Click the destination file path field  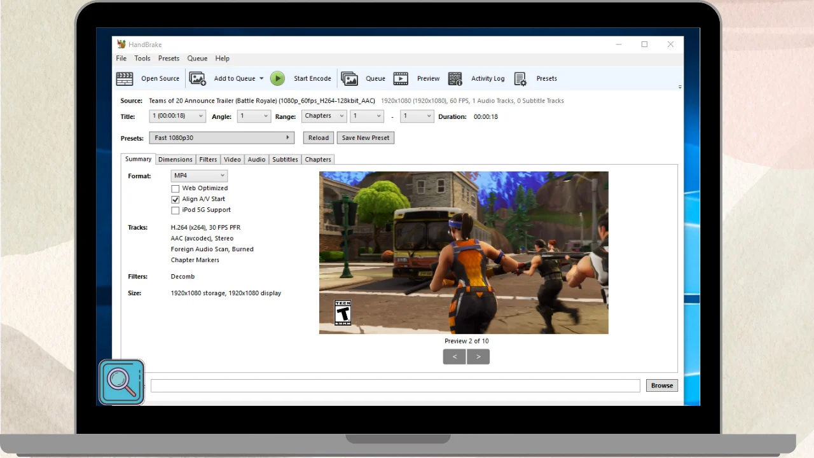pos(395,385)
